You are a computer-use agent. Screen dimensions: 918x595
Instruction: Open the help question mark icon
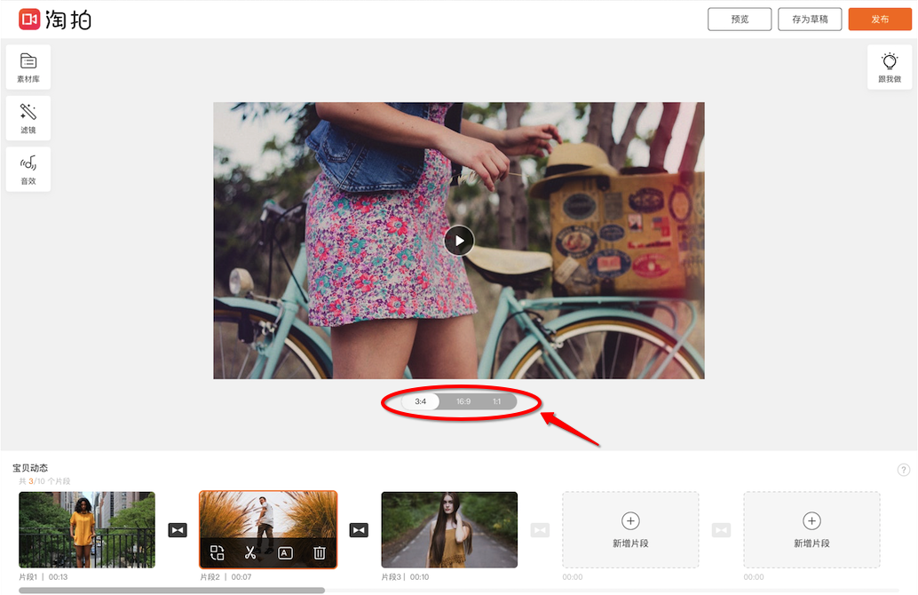(904, 470)
